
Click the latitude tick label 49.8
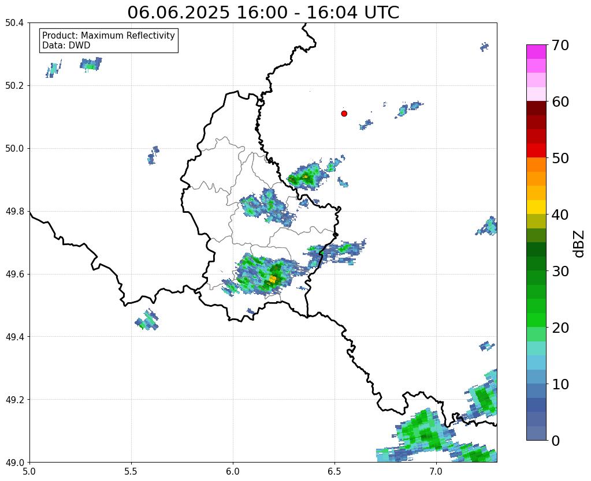[14, 211]
